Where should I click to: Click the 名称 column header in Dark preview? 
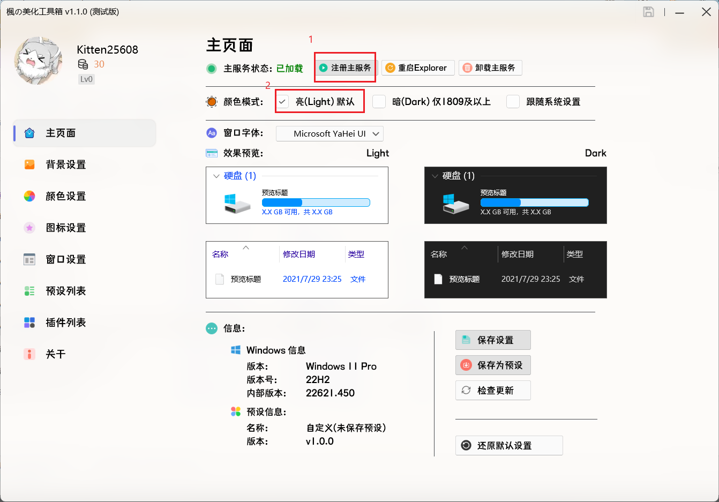(x=439, y=254)
